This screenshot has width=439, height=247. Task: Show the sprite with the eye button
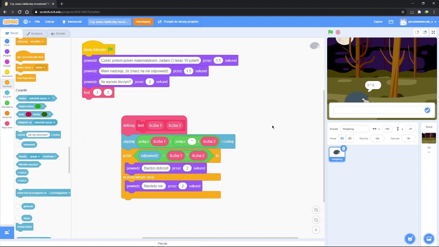click(342, 138)
